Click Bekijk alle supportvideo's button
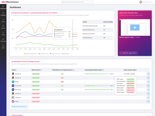The width and height of the screenshot is (155, 116). (129, 53)
